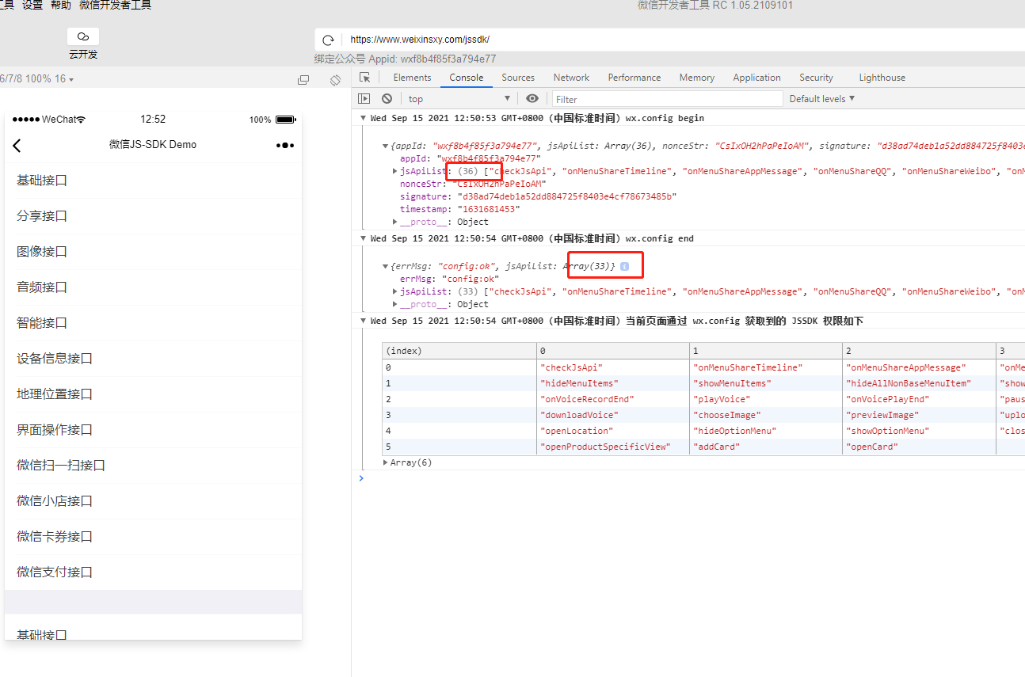The image size is (1025, 677).
Task: Click the console Filter input field
Action: point(668,99)
